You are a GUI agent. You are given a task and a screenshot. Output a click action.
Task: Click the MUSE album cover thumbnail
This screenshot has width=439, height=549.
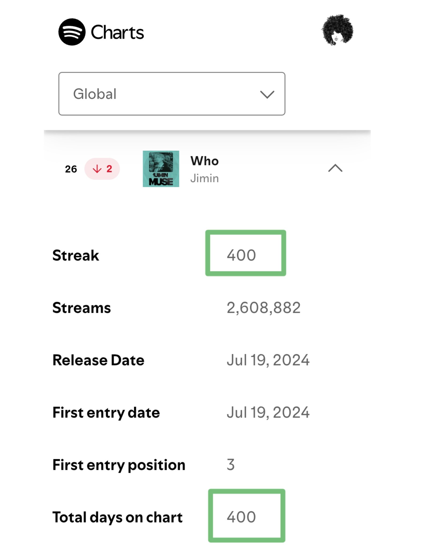click(161, 169)
